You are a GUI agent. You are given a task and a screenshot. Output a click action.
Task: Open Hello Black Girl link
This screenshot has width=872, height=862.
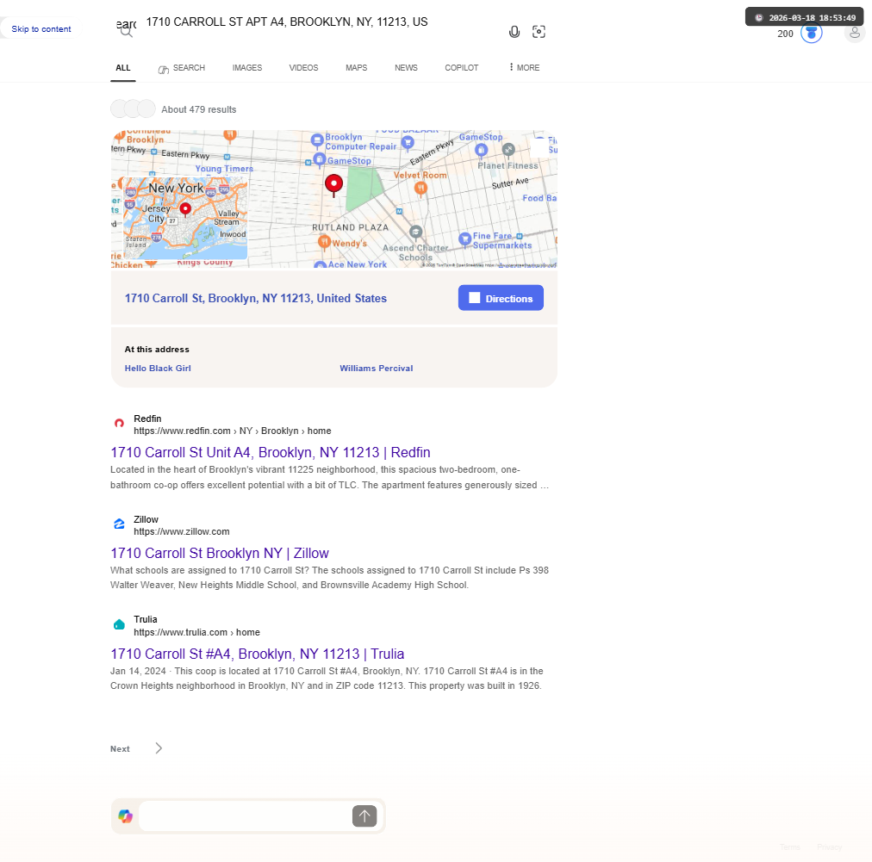[158, 368]
